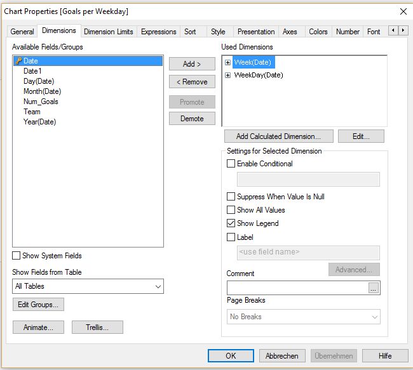Screen dimensions: 413x370
Task: Close the Chart Properties dialog
Action: (403, 11)
